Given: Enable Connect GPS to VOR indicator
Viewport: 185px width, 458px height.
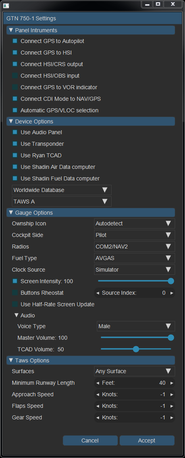Looking at the screenshot, I should pos(15,87).
